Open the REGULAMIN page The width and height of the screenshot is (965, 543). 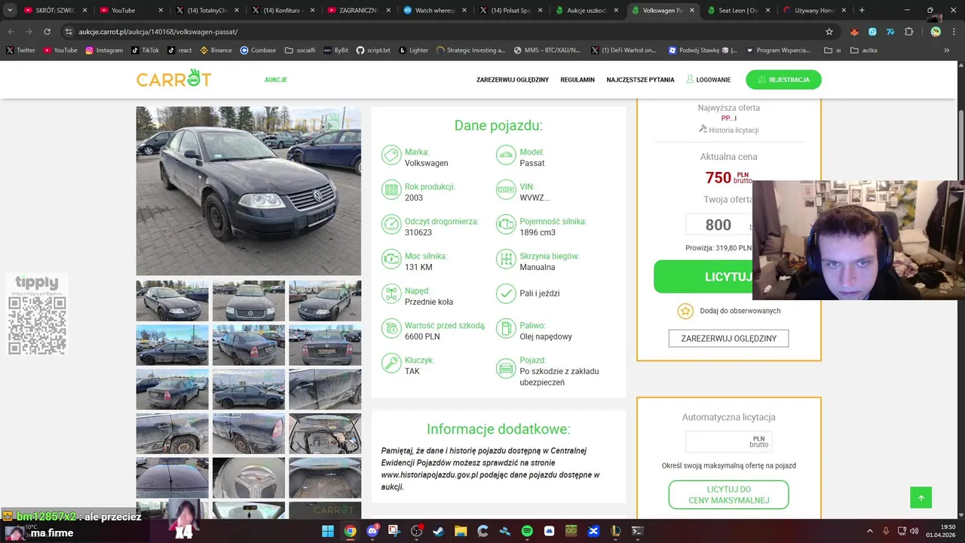click(x=577, y=80)
